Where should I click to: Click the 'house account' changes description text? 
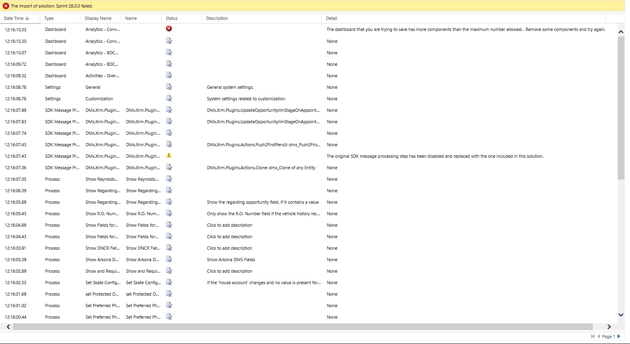[264, 283]
